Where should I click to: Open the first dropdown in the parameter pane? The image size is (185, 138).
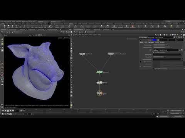pyautogui.click(x=160, y=45)
